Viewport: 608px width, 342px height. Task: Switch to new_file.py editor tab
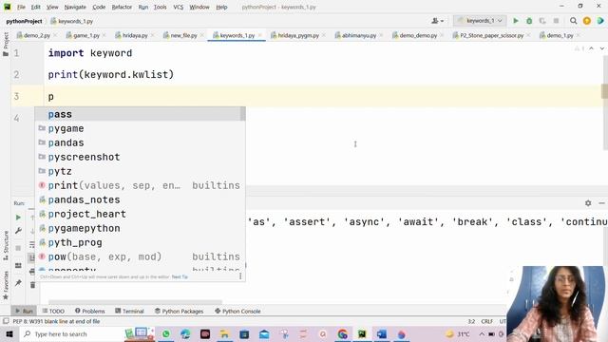point(183,35)
